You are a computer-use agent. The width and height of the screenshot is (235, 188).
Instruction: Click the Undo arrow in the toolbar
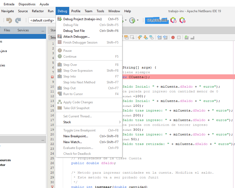pyautogui.click(x=9, y=20)
